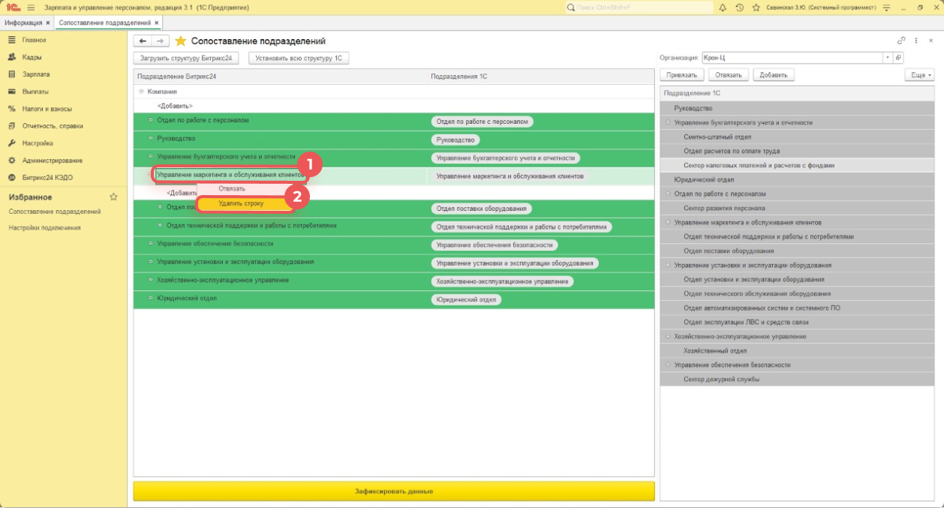Open service settings icon next to user name
Viewport: 944px width, 508px height.
[886, 8]
